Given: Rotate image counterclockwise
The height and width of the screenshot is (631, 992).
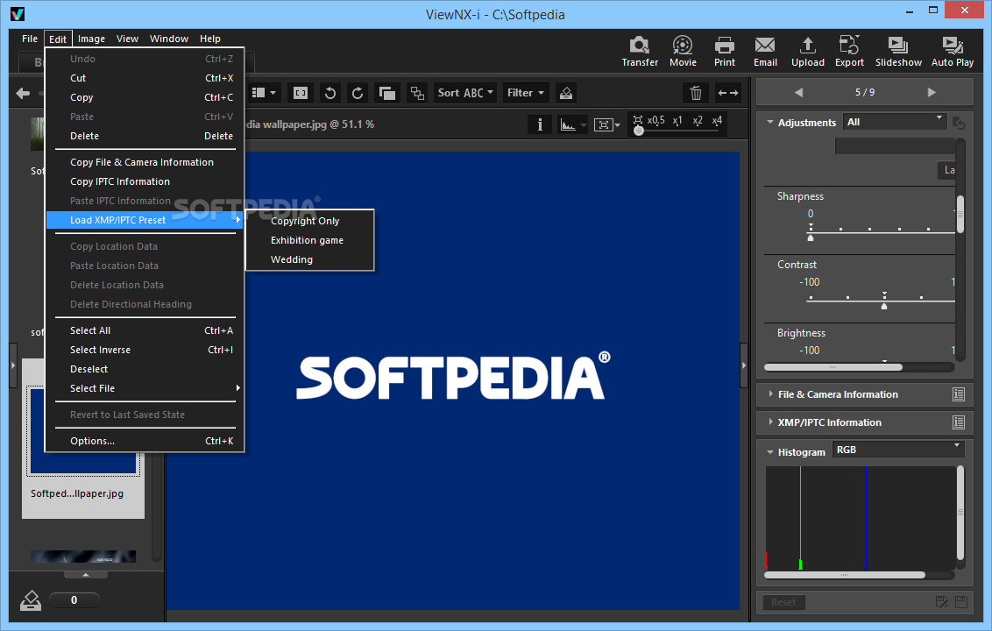Looking at the screenshot, I should point(329,93).
